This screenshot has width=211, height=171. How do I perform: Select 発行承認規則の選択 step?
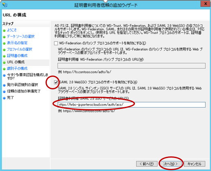(22, 85)
